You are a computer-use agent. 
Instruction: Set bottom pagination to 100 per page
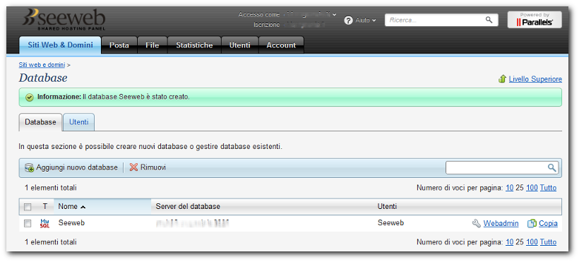click(532, 242)
